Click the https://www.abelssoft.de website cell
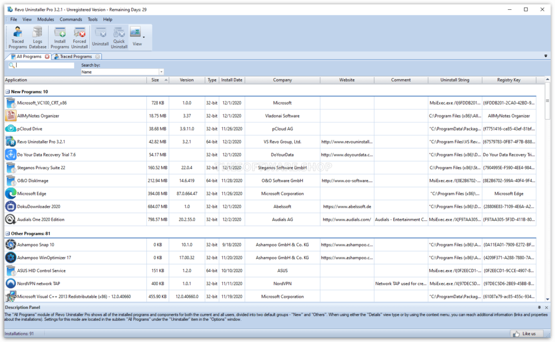555x342 pixels. click(x=347, y=207)
